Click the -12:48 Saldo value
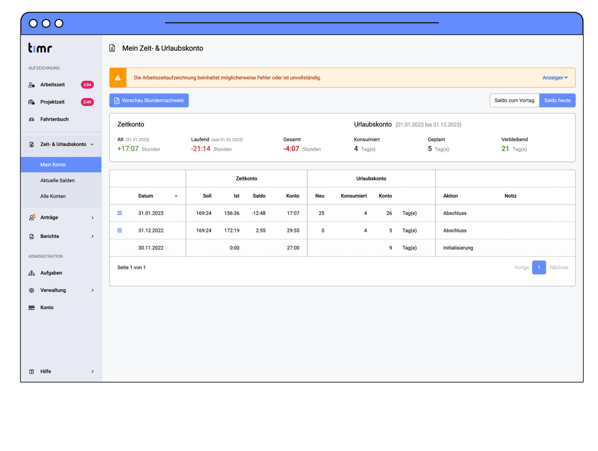598x451 pixels. (x=258, y=213)
